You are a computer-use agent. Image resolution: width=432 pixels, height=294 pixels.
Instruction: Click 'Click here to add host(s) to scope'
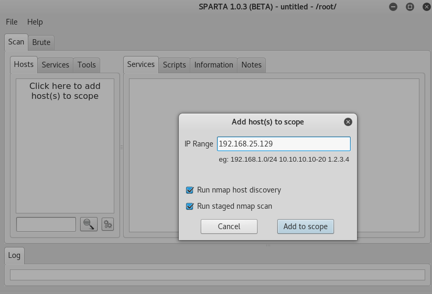point(65,91)
